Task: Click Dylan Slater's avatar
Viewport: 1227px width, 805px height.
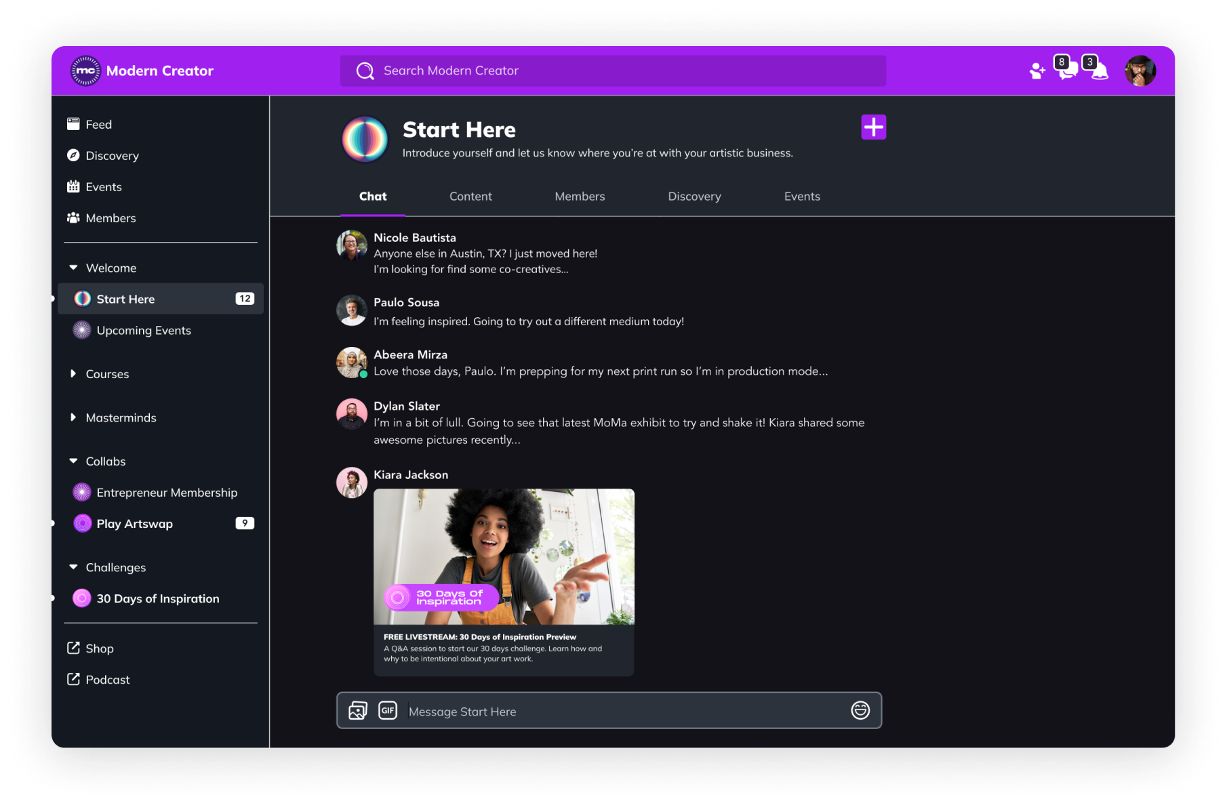Action: (x=352, y=414)
